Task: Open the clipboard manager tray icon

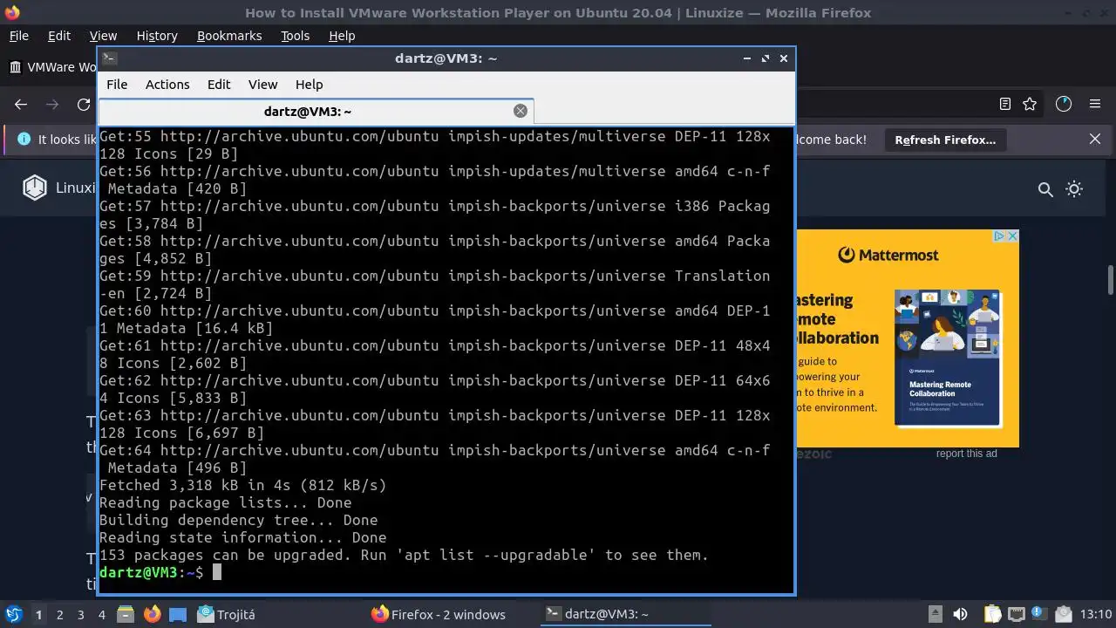Action: coord(991,614)
